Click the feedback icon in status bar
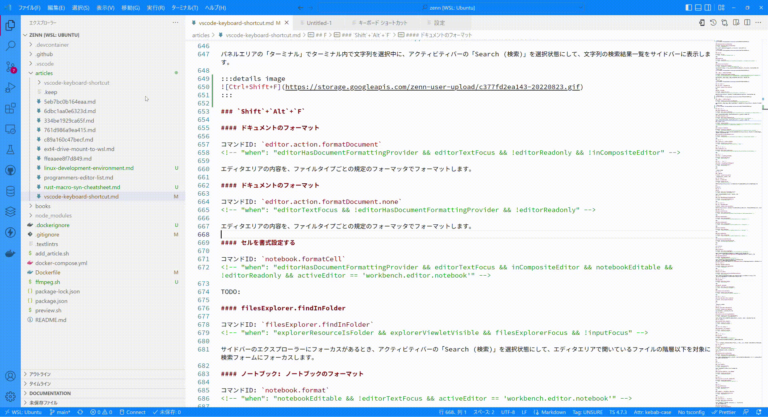The image size is (768, 417). coord(746,412)
